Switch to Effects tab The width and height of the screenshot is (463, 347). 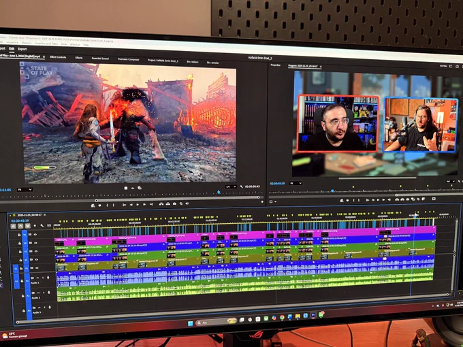click(x=79, y=58)
